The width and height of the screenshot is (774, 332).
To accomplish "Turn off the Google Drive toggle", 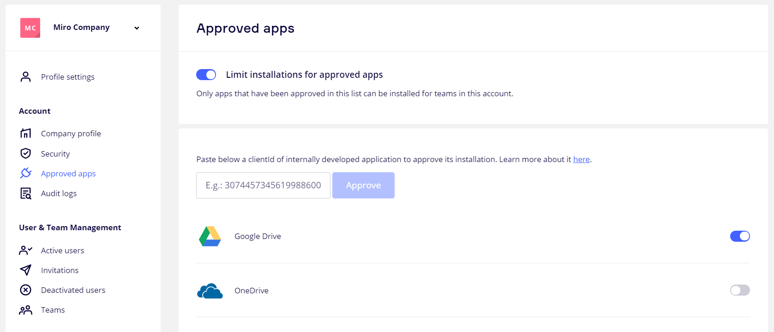I will pyautogui.click(x=739, y=236).
